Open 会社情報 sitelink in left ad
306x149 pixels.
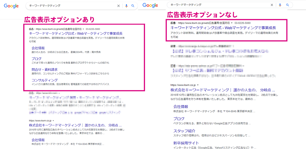coord(38,48)
